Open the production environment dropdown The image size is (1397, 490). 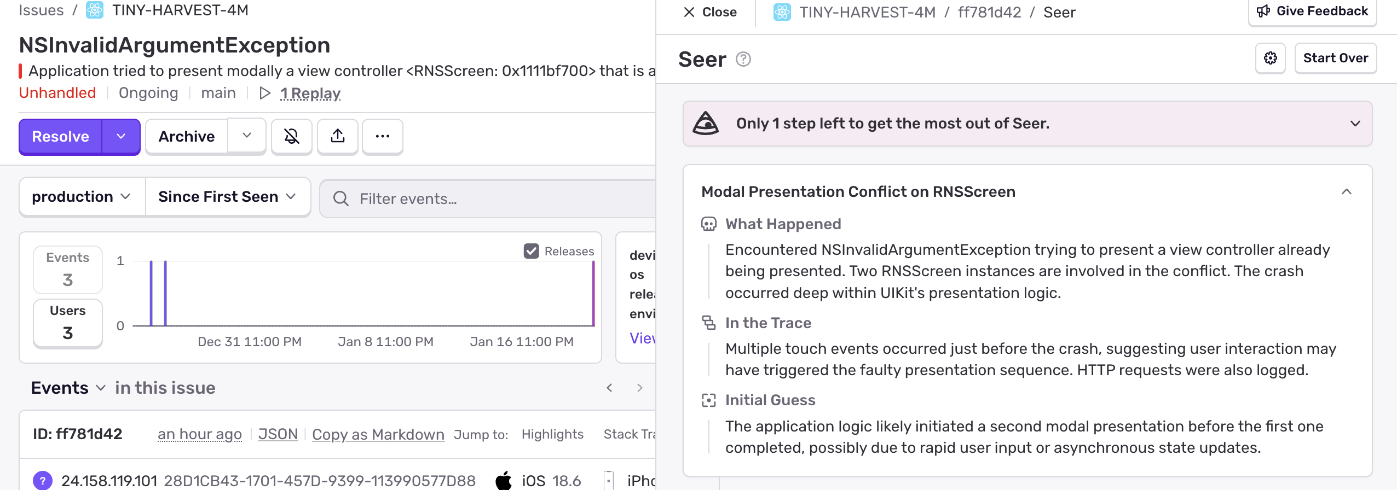click(82, 197)
